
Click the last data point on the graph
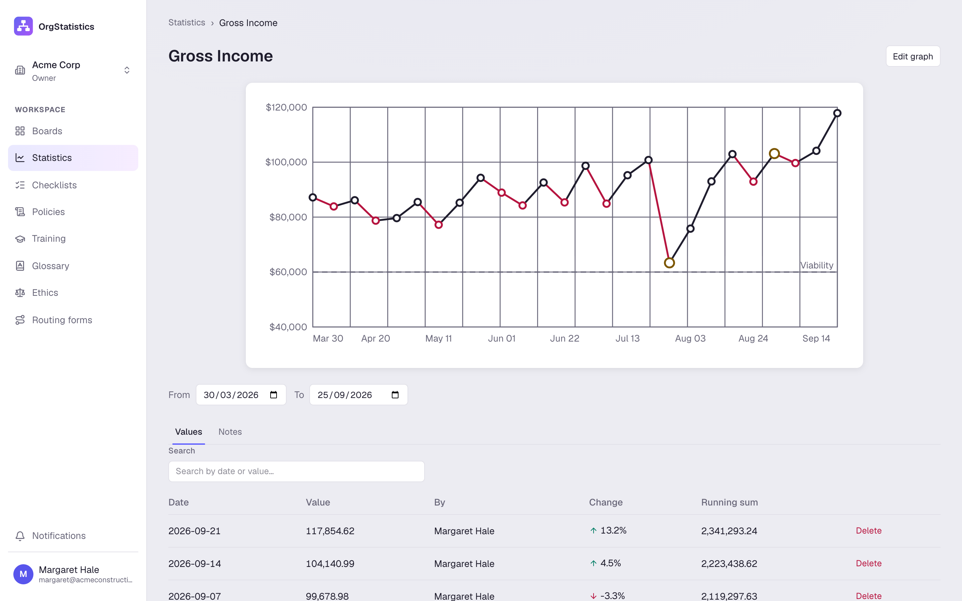point(837,113)
